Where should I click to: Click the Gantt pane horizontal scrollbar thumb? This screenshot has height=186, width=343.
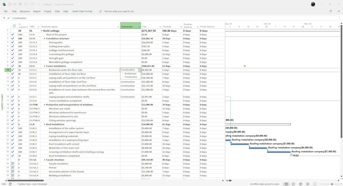coord(230,181)
